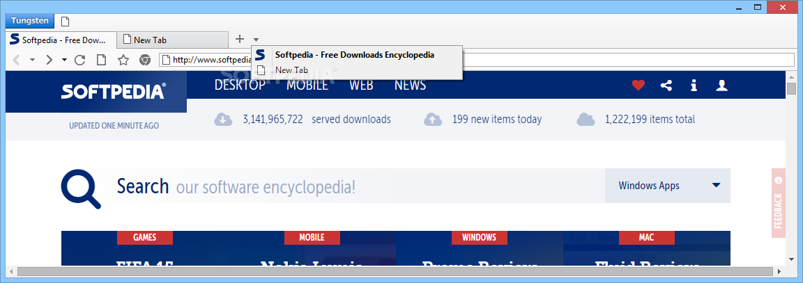Click the user account icon

tap(722, 86)
